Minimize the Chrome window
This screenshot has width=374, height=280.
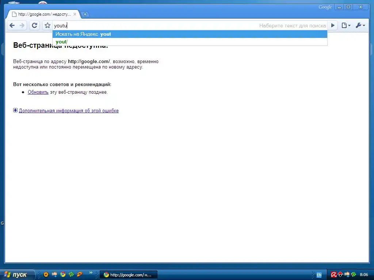(x=339, y=7)
